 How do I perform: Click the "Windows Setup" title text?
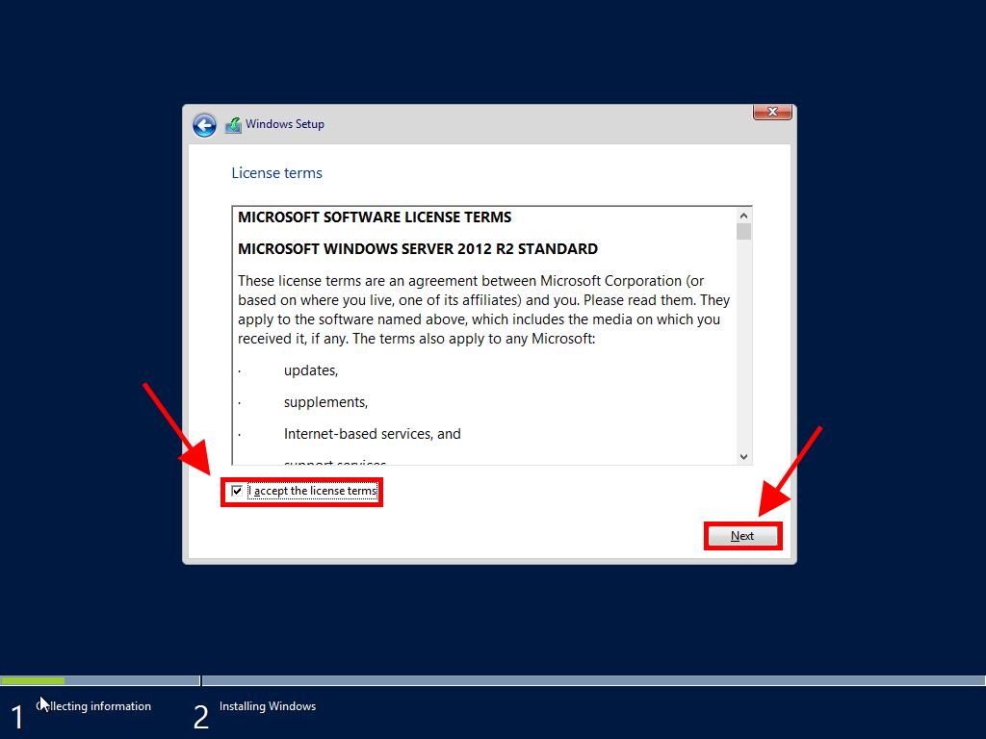point(285,124)
